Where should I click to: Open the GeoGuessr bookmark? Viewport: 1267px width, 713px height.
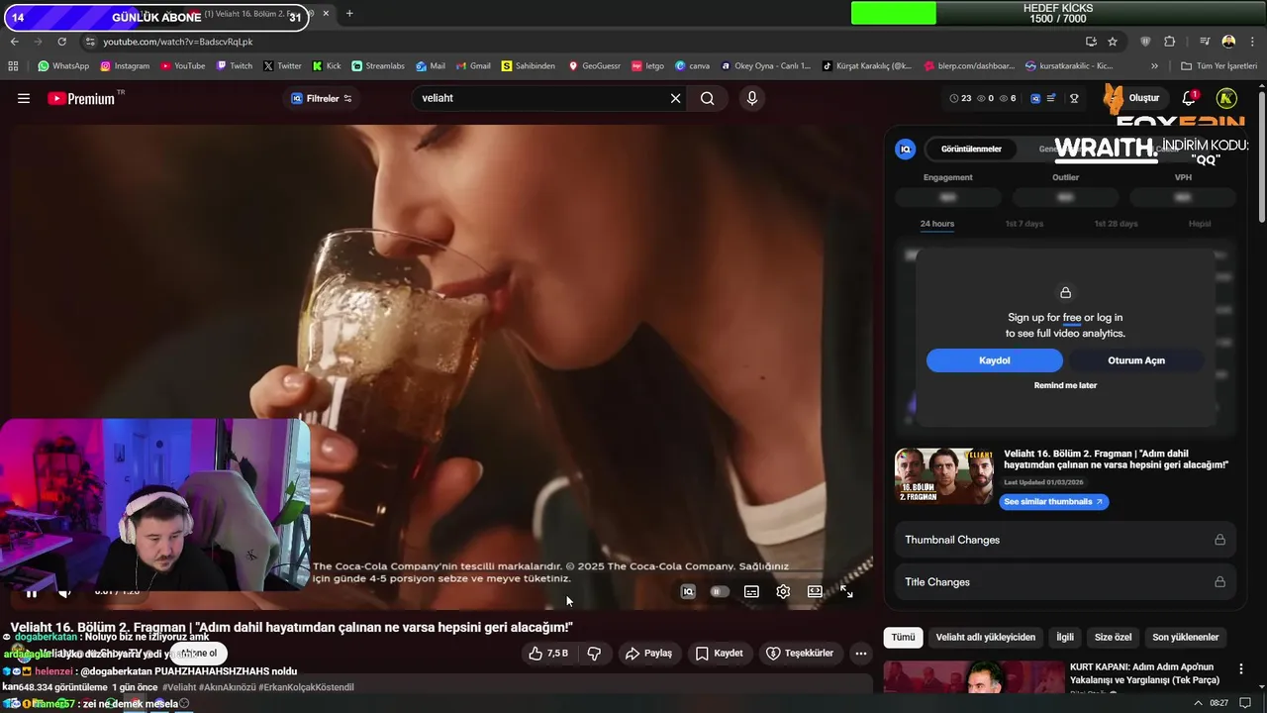[x=595, y=66]
